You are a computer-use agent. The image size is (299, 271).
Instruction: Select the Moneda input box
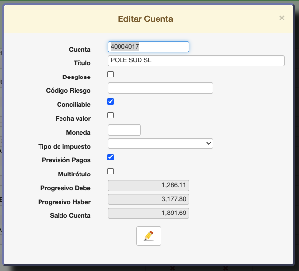(x=124, y=130)
